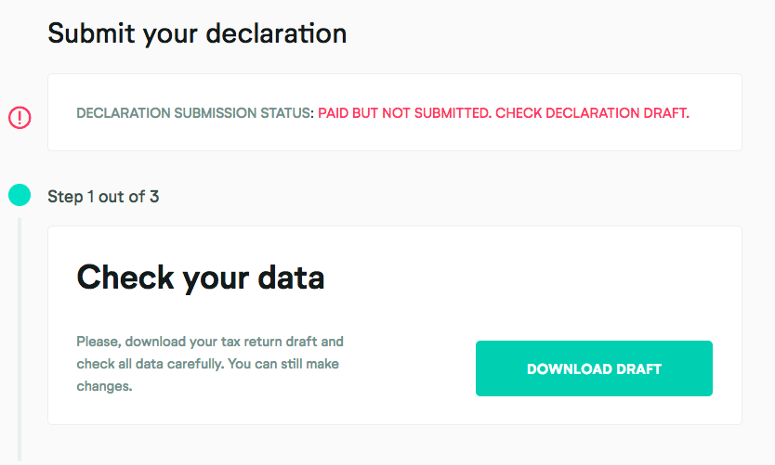Click the 'Check your data' heading
Viewport: 775px width, 465px height.
click(200, 277)
